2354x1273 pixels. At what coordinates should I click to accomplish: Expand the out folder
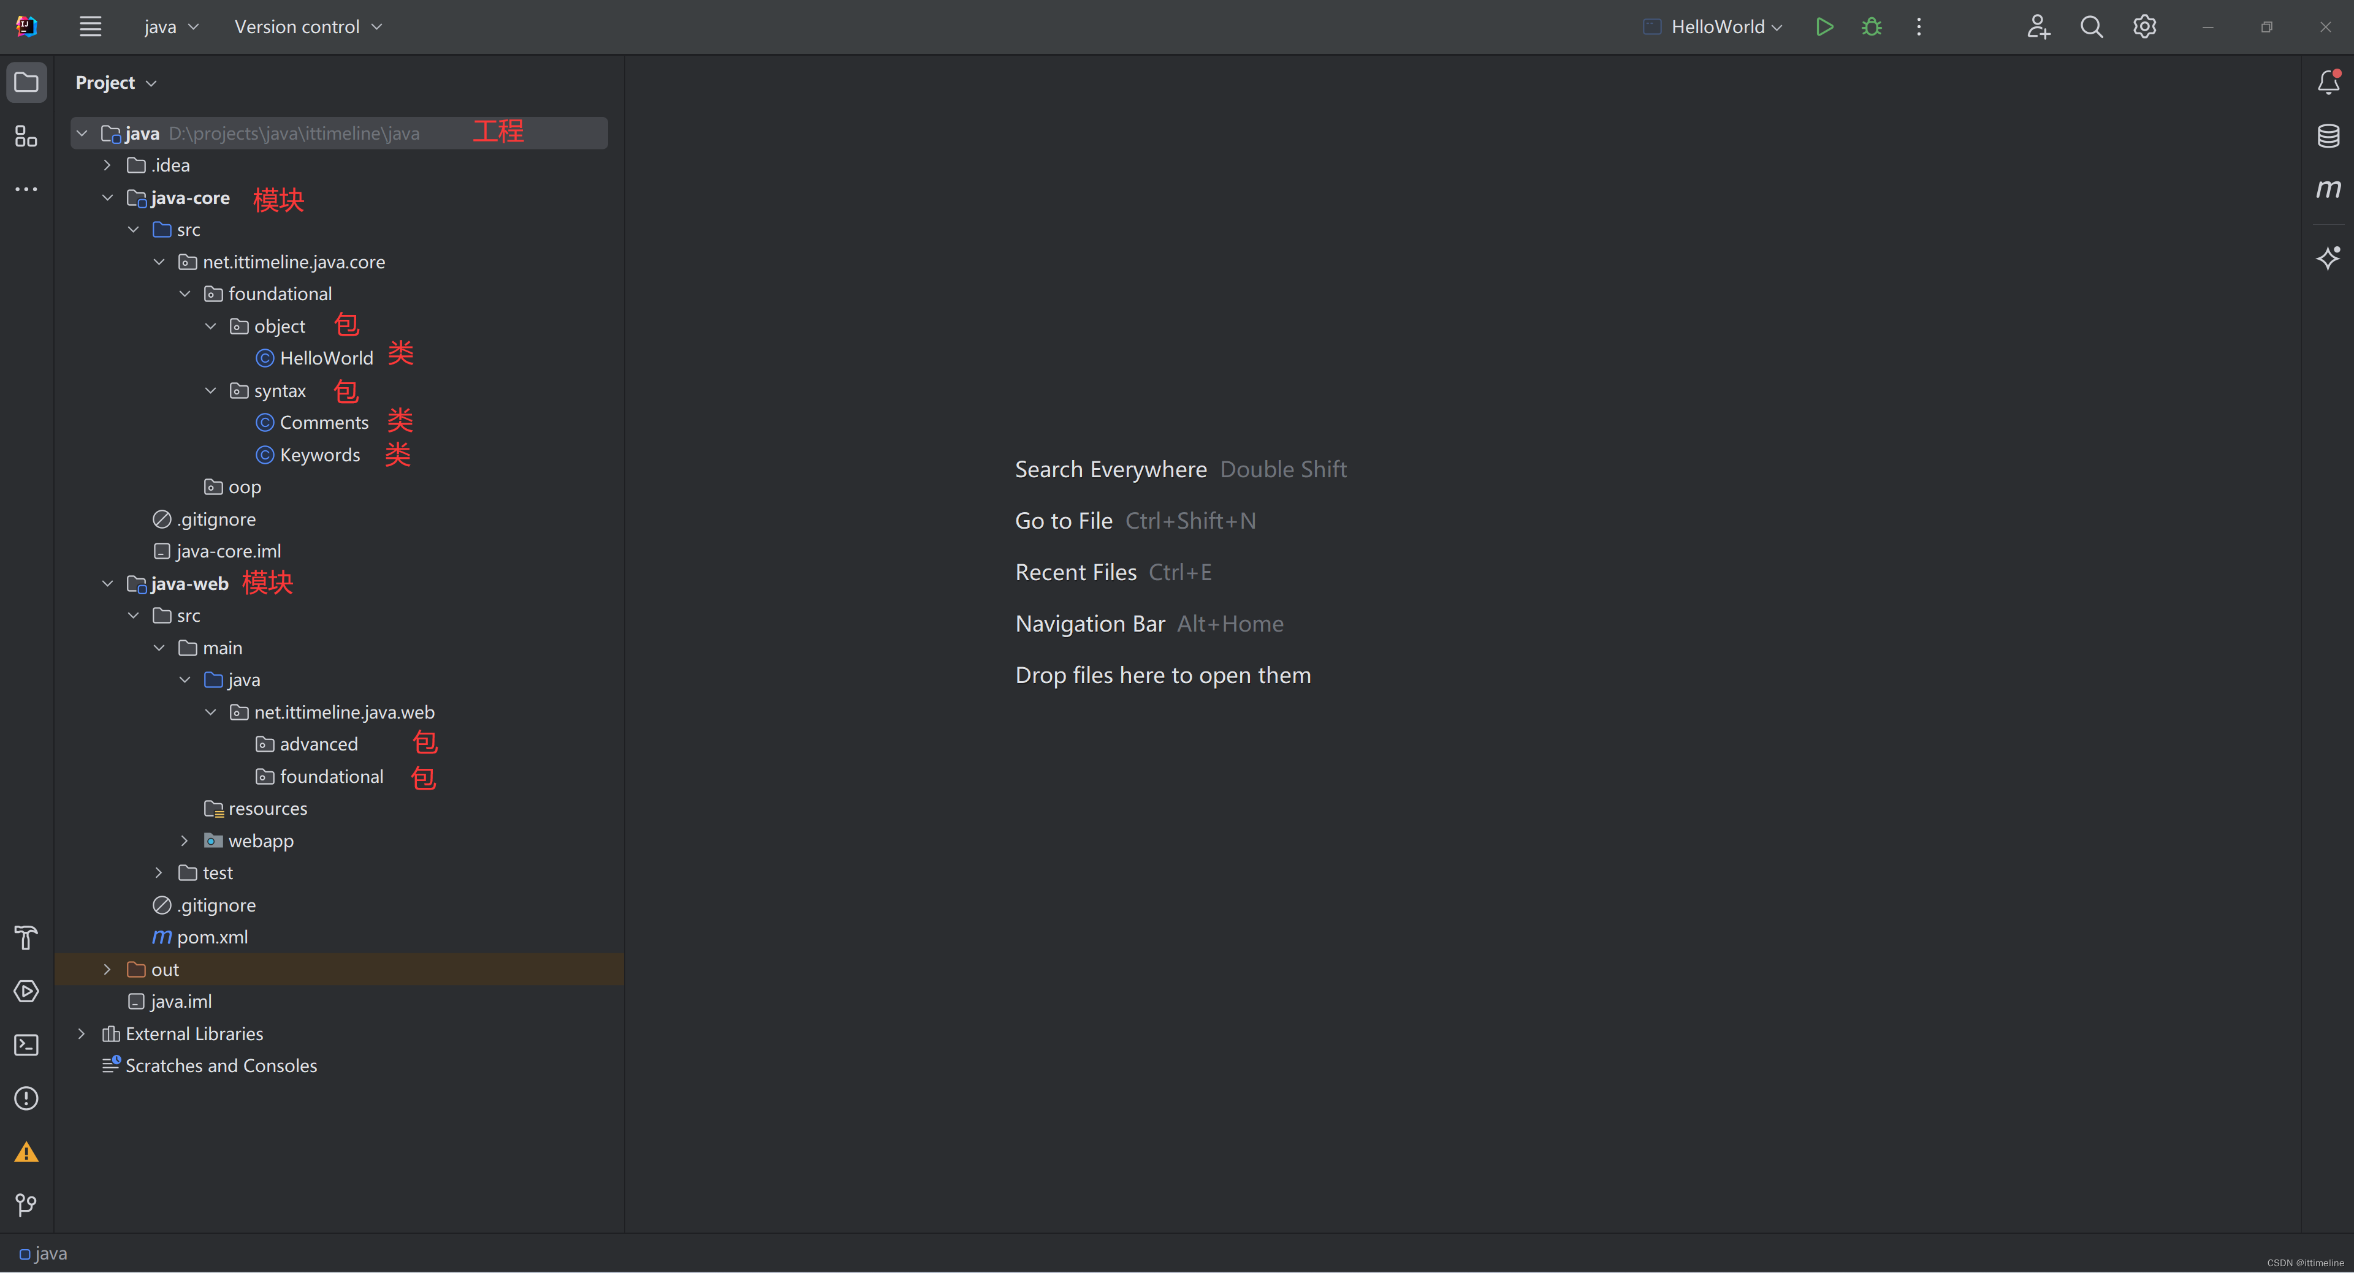[107, 969]
